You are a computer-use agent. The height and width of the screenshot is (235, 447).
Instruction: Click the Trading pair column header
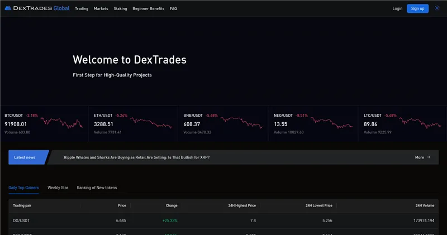(x=22, y=205)
